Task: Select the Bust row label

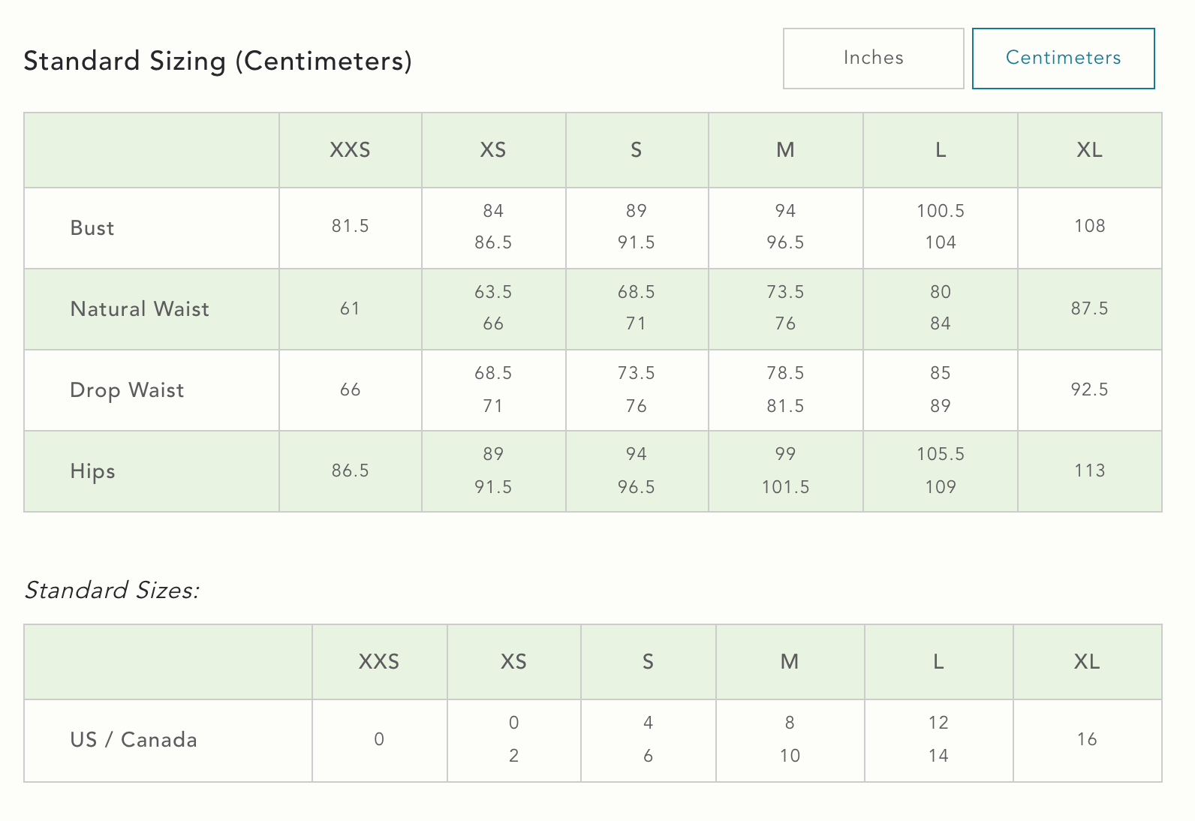Action: pos(92,228)
